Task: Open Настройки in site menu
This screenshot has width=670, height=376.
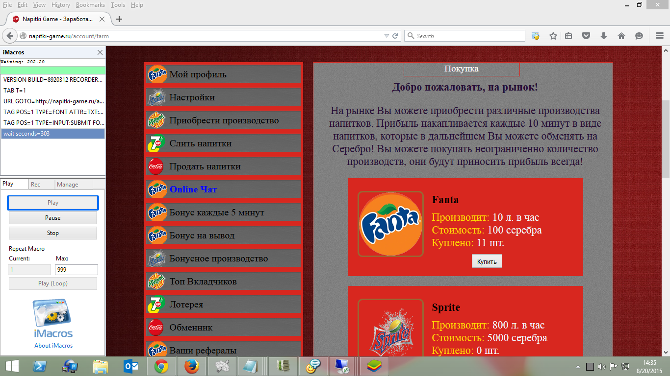Action: click(x=224, y=97)
